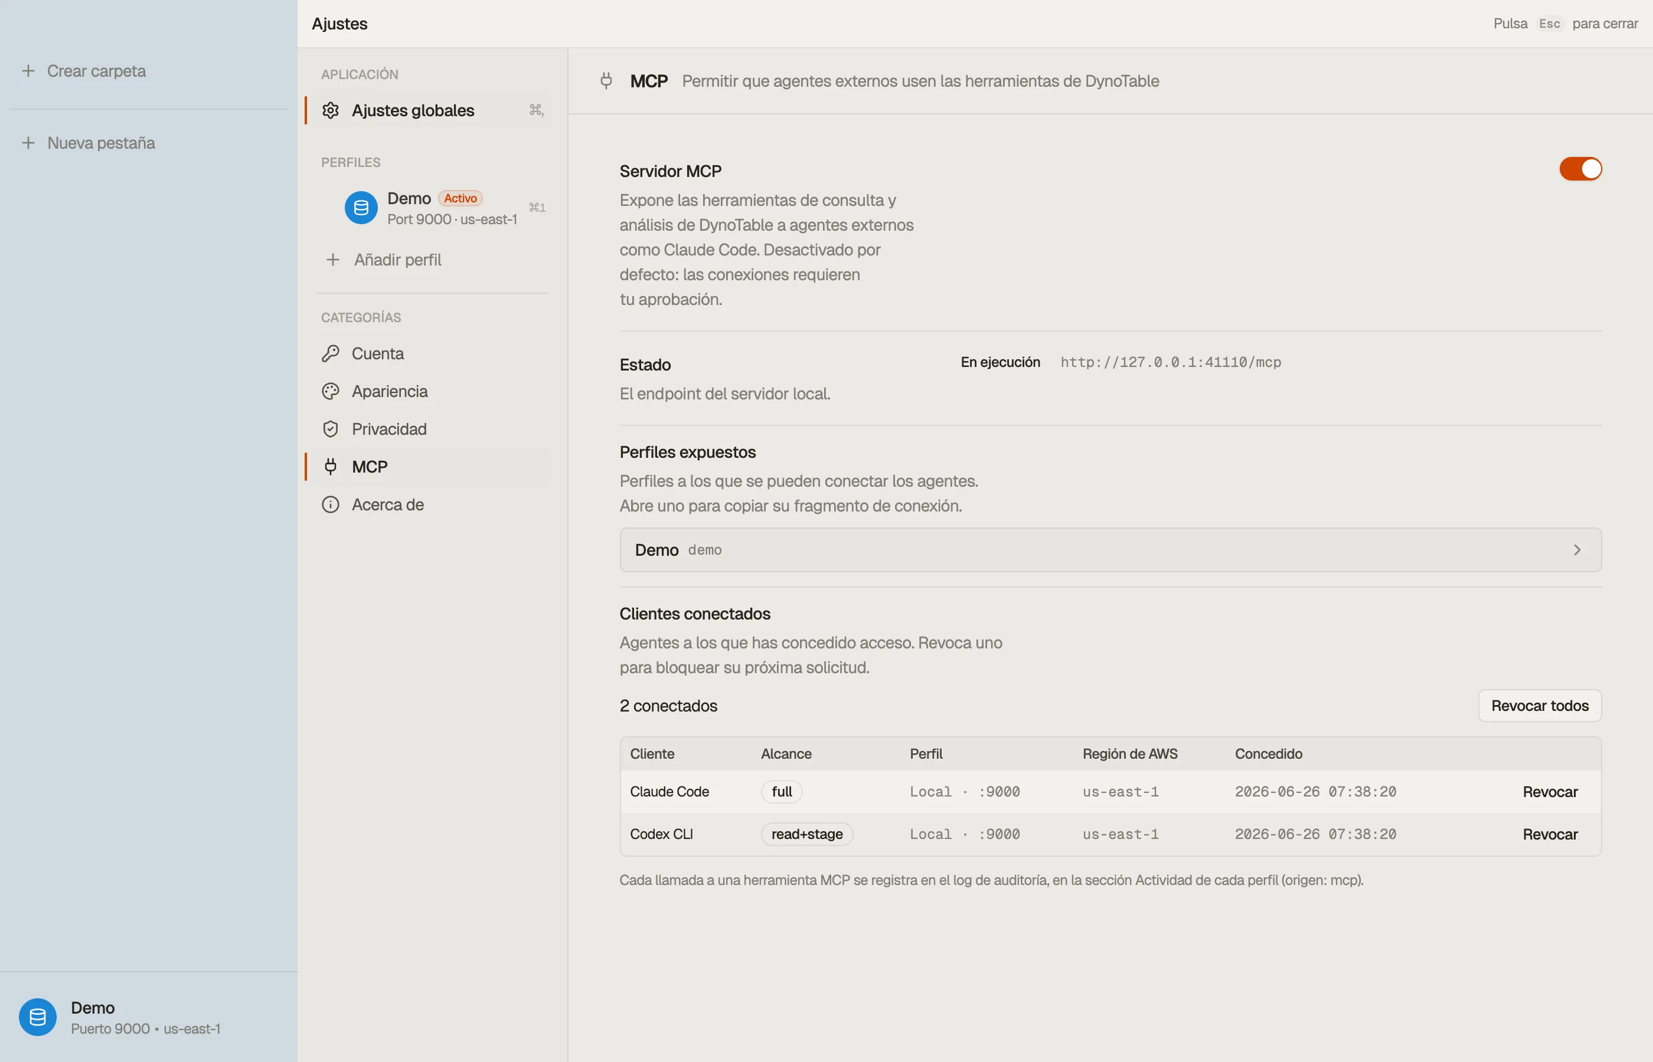Screen dimensions: 1653x1062
Task: Click the Esc key hint to close
Action: pyautogui.click(x=1549, y=24)
